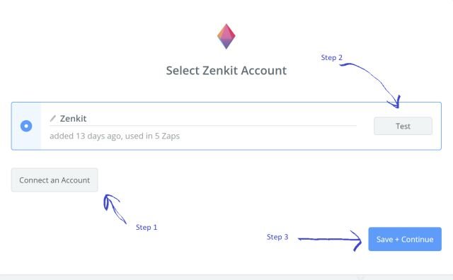Click the faint chevron in the footer
This screenshot has width=453, height=280.
pyautogui.click(x=360, y=277)
